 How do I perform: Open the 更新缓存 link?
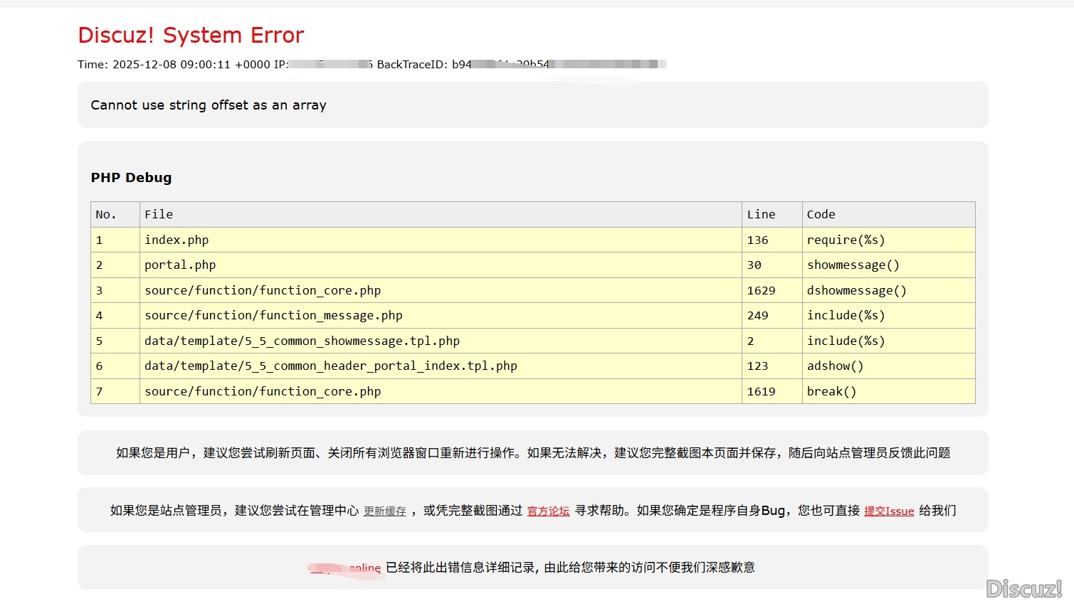(x=384, y=511)
